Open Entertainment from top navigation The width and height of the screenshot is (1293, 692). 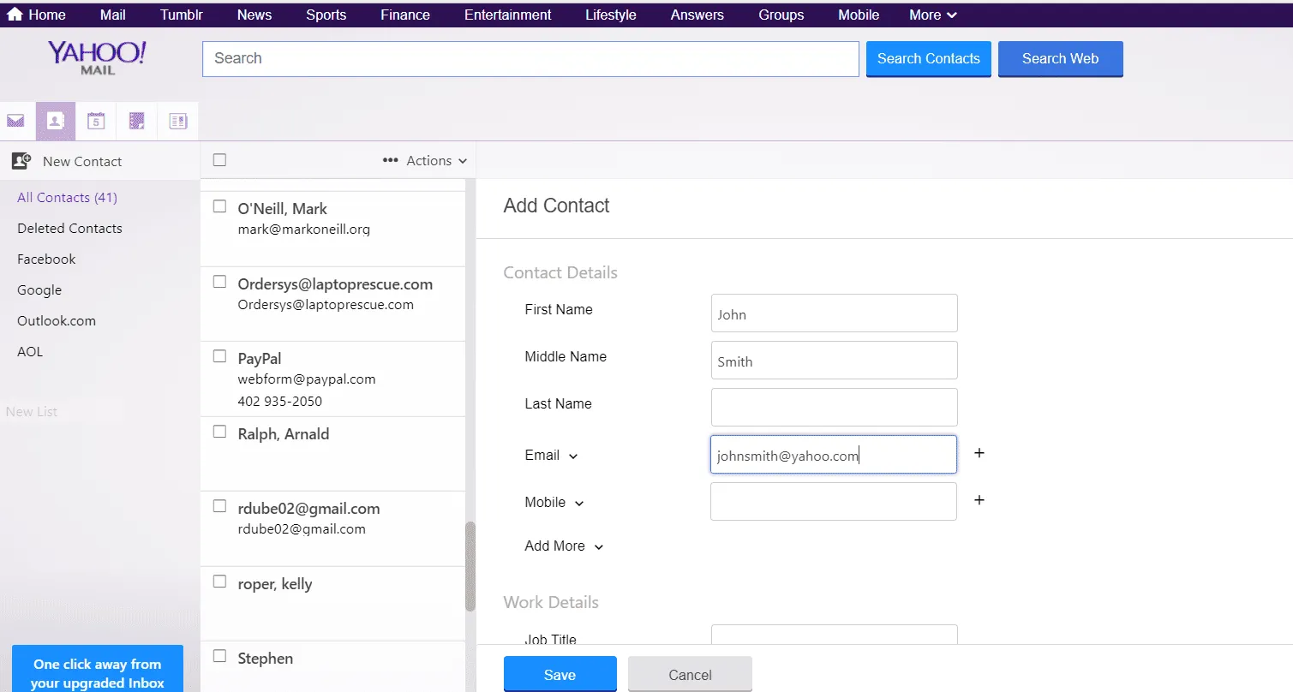pos(508,15)
